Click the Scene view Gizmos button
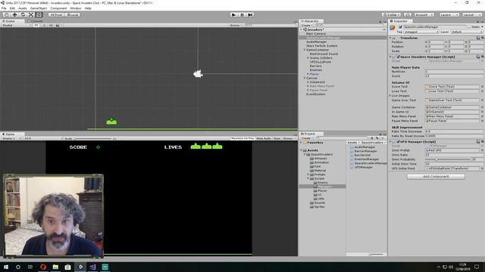The image size is (485, 272). click(236, 25)
